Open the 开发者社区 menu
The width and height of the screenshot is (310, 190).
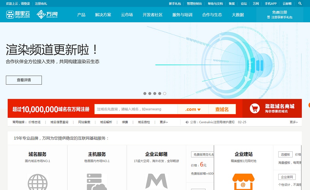pyautogui.click(x=153, y=15)
